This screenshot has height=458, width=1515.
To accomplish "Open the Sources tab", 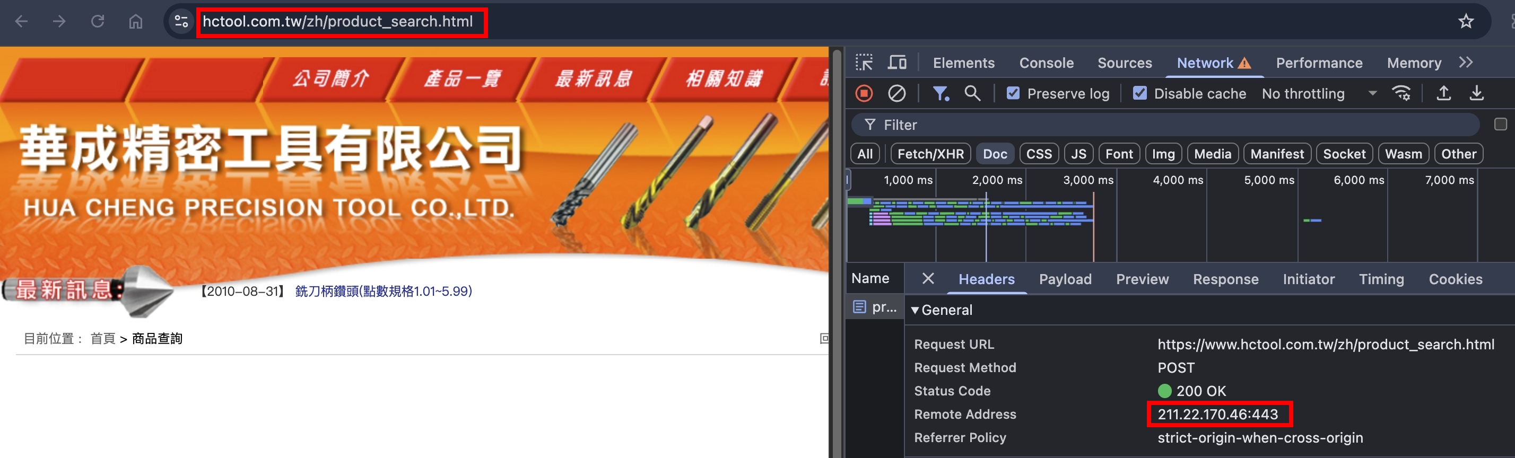I will pyautogui.click(x=1125, y=63).
